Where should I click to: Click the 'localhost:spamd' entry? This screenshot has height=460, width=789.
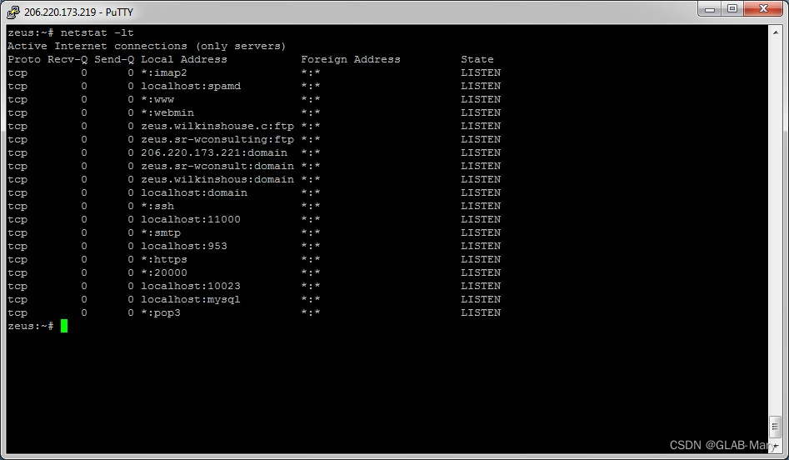pos(191,86)
